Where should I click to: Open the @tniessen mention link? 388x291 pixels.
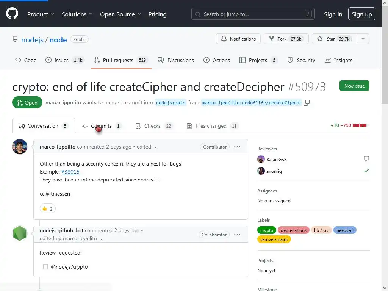click(x=58, y=194)
